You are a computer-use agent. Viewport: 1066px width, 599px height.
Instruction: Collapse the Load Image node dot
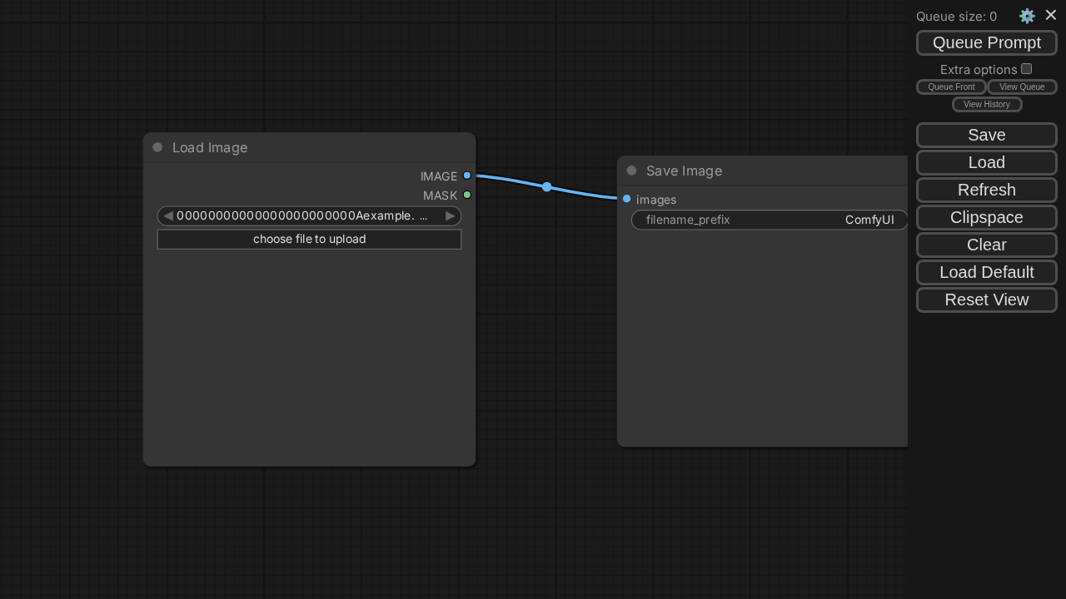pyautogui.click(x=157, y=147)
